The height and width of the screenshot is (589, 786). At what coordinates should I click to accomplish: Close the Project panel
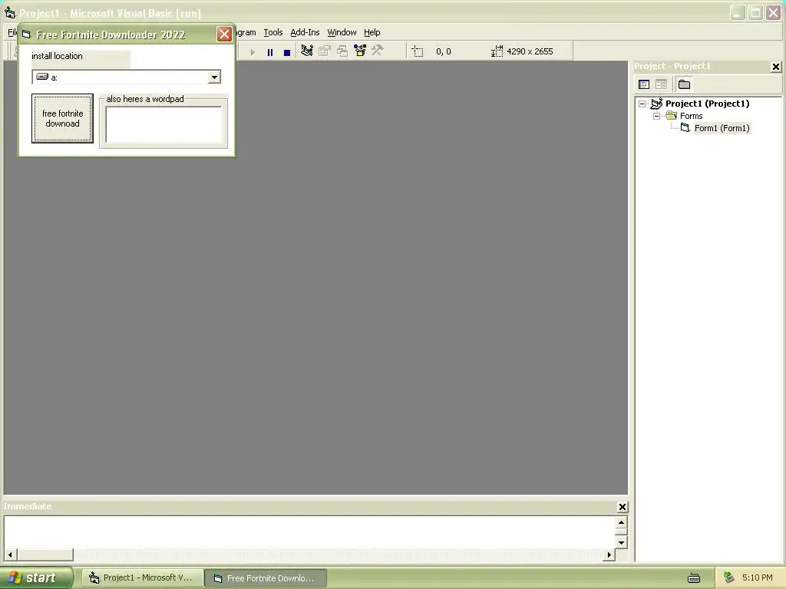tap(776, 67)
